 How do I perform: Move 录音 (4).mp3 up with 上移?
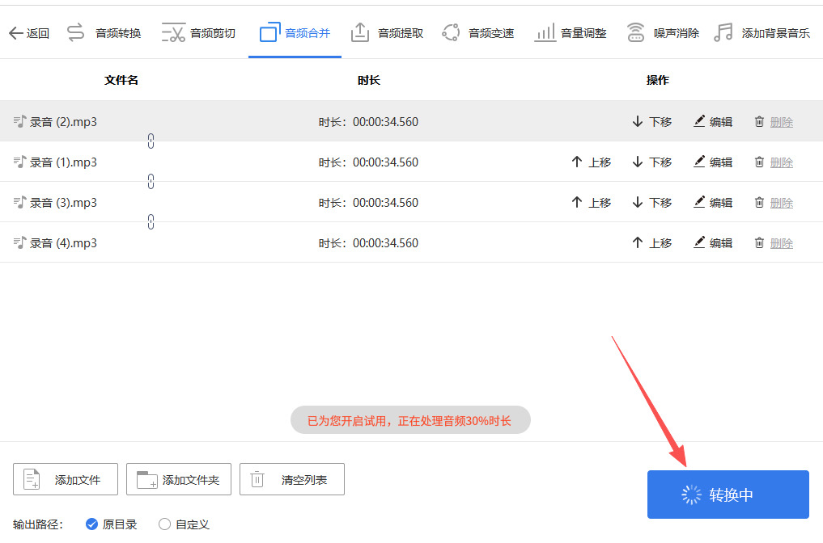[652, 242]
